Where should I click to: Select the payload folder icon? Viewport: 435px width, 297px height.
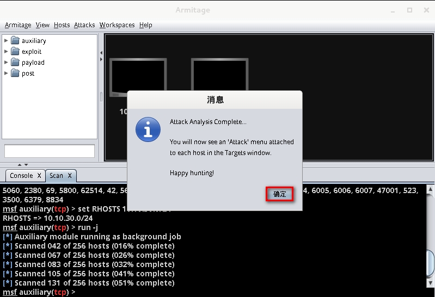pos(15,63)
